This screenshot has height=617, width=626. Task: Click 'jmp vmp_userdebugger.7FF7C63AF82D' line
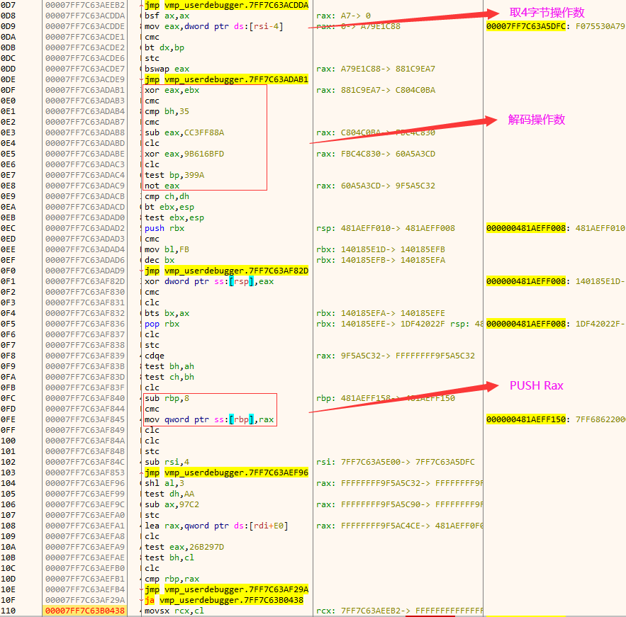(x=226, y=271)
